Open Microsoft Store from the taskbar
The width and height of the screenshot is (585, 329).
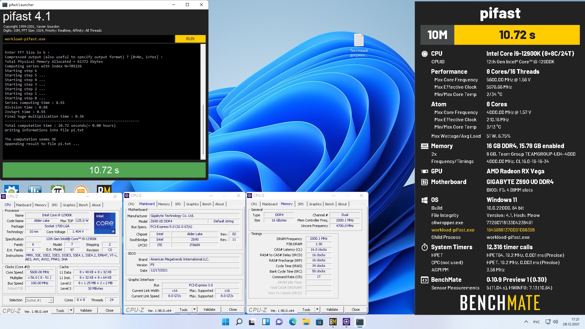(319, 322)
